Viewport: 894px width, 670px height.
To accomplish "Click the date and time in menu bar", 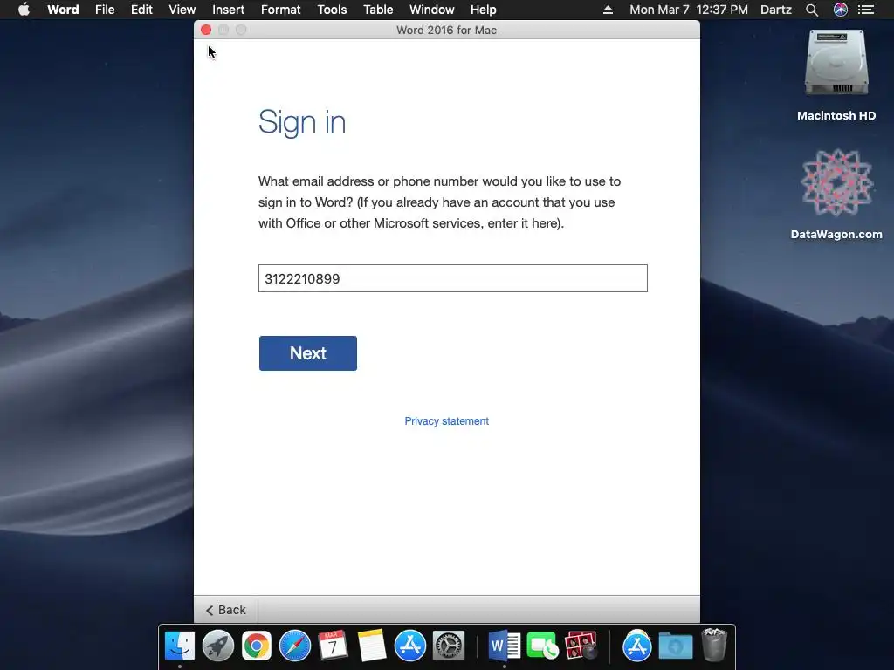I will [x=688, y=10].
